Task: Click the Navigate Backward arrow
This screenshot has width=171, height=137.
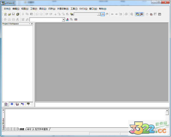Action: [112, 14]
